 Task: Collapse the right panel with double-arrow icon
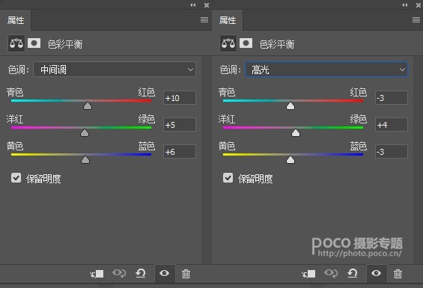(x=405, y=4)
